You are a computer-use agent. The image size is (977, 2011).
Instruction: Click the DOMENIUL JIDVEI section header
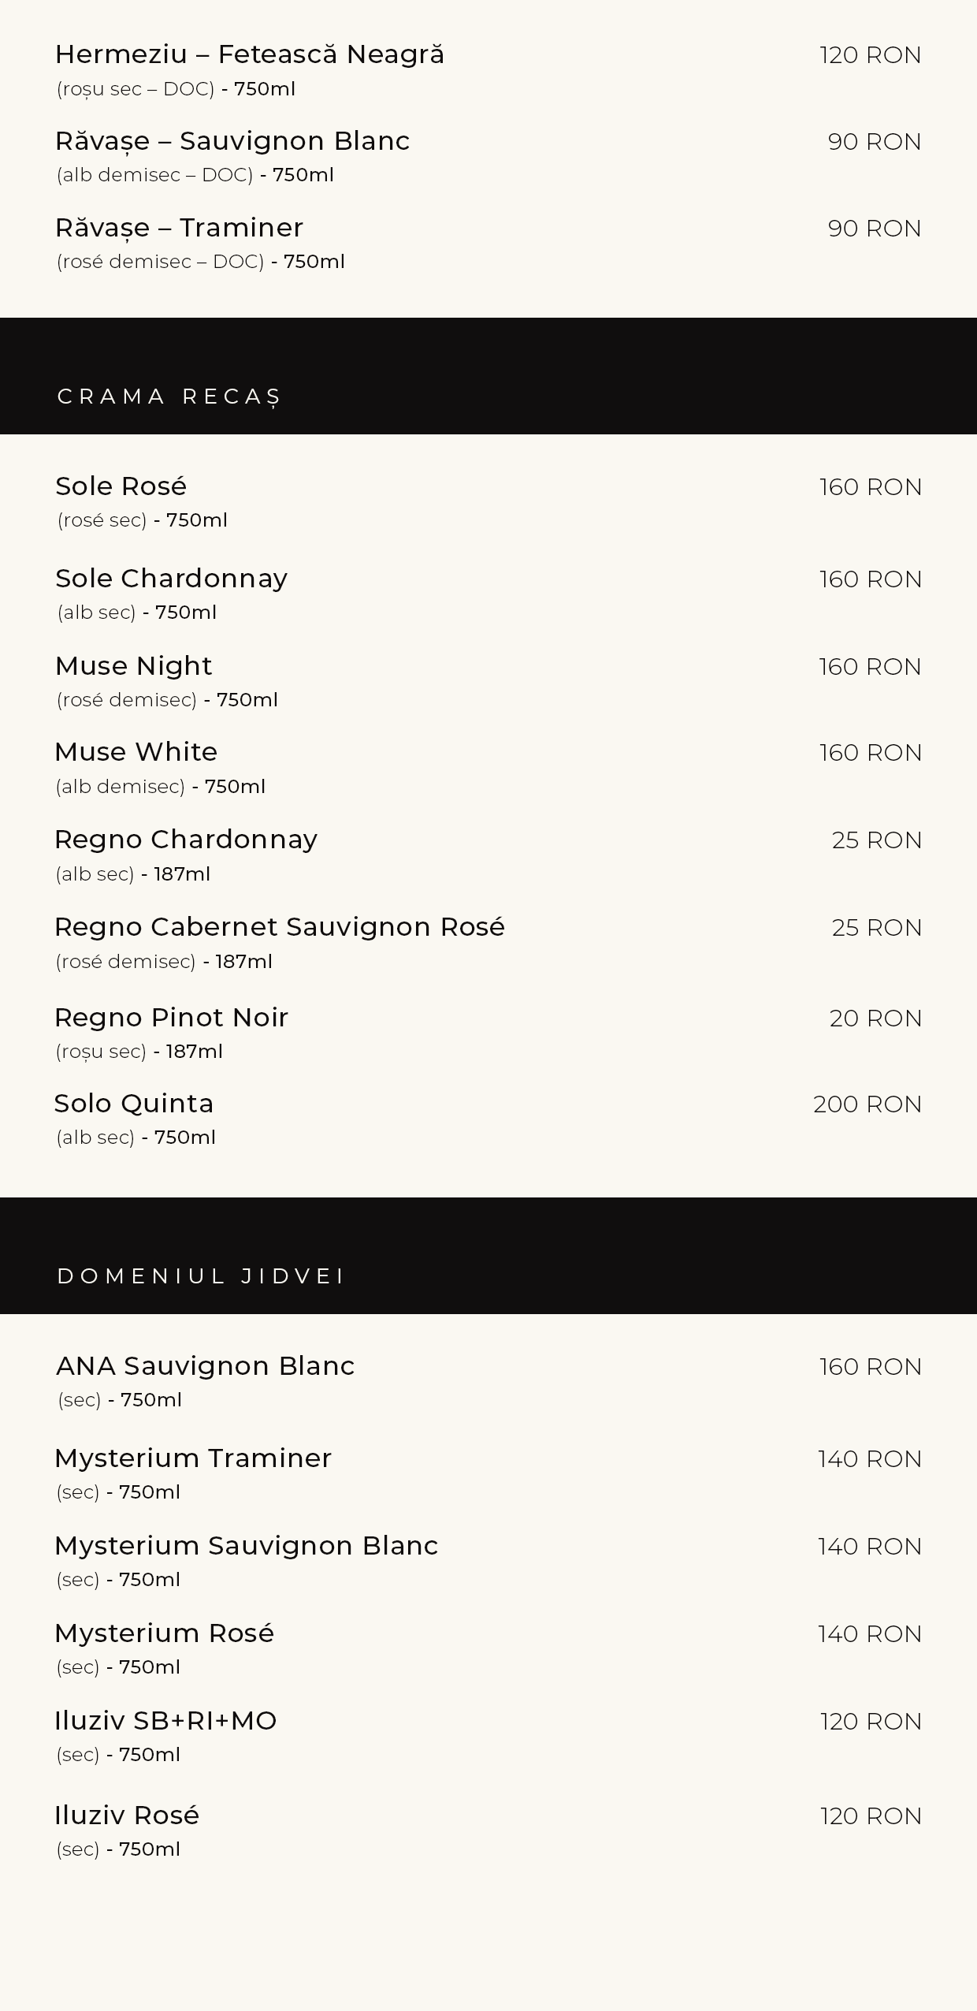pyautogui.click(x=201, y=1275)
